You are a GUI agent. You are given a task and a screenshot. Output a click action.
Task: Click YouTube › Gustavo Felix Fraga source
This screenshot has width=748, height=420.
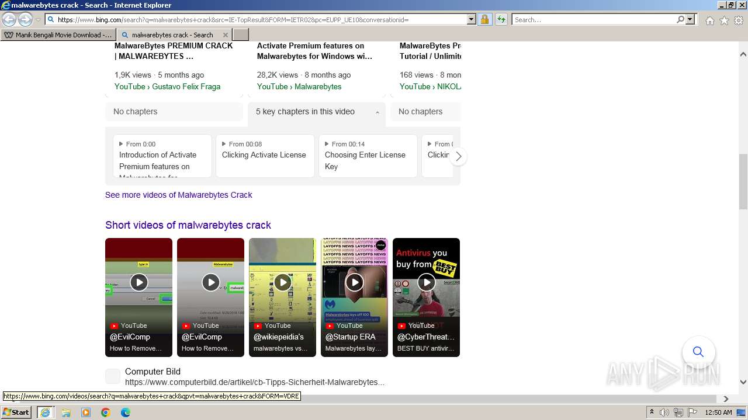click(167, 86)
